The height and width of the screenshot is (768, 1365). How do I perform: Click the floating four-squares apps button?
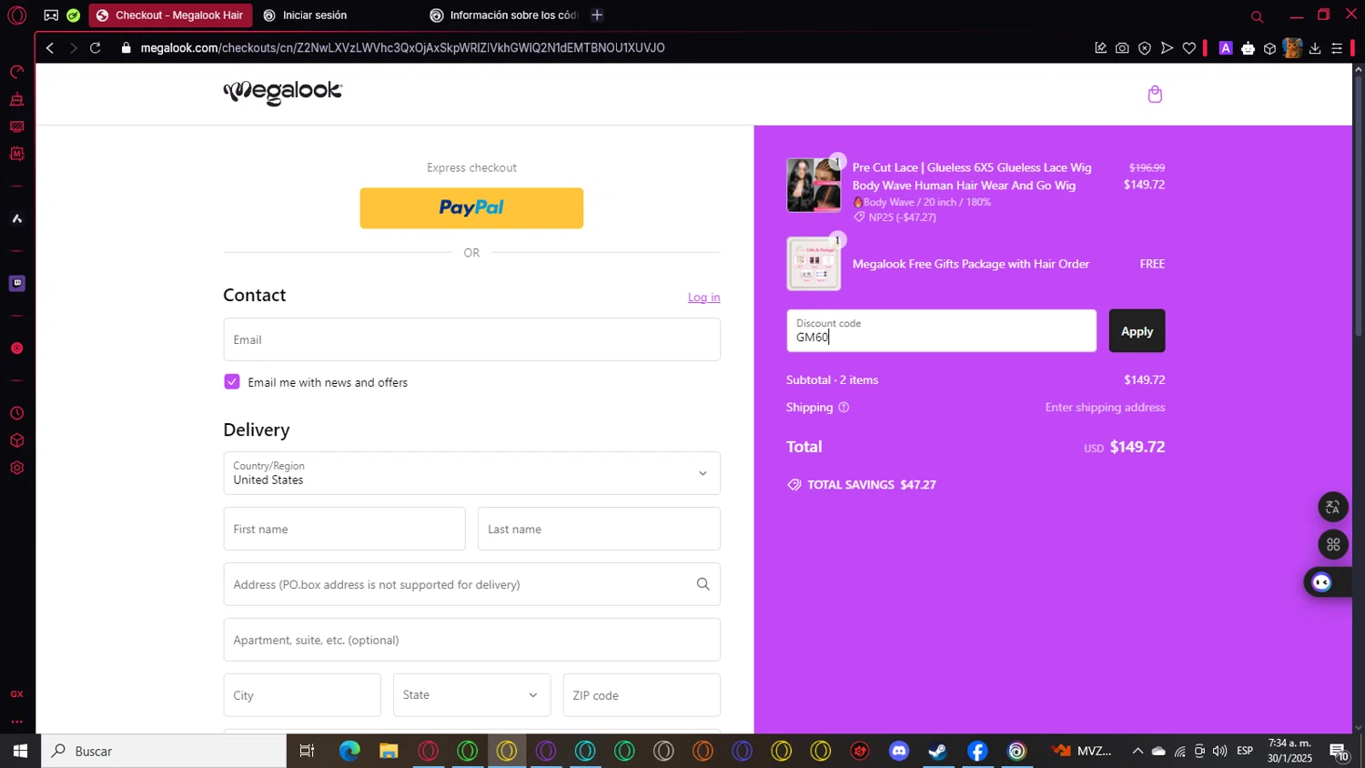click(1333, 544)
